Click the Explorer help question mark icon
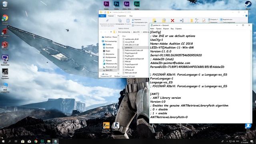 [x=246, y=16]
